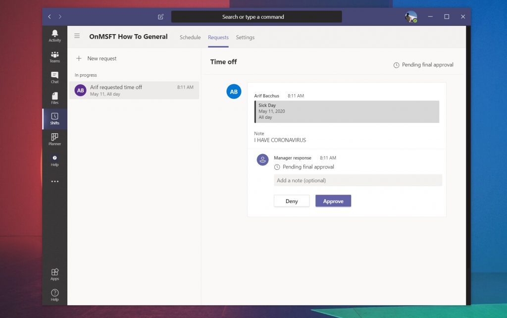Viewport: 507px width, 318px height.
Task: Click the Add a note field
Action: point(357,180)
